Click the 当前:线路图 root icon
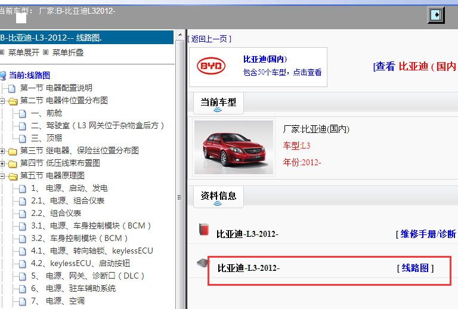This screenshot has height=309, width=458. coord(3,76)
